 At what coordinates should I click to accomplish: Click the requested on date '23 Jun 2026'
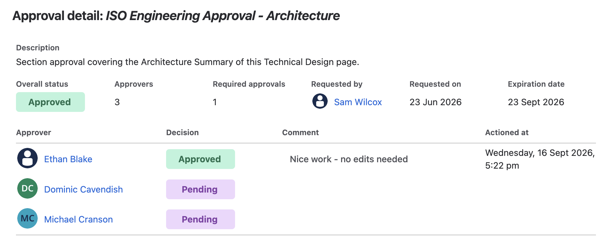point(435,102)
